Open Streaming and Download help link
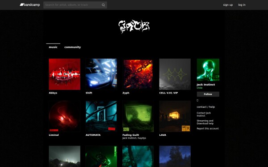Image resolution: width=268 pixels, height=167 pixels. coord(205,122)
